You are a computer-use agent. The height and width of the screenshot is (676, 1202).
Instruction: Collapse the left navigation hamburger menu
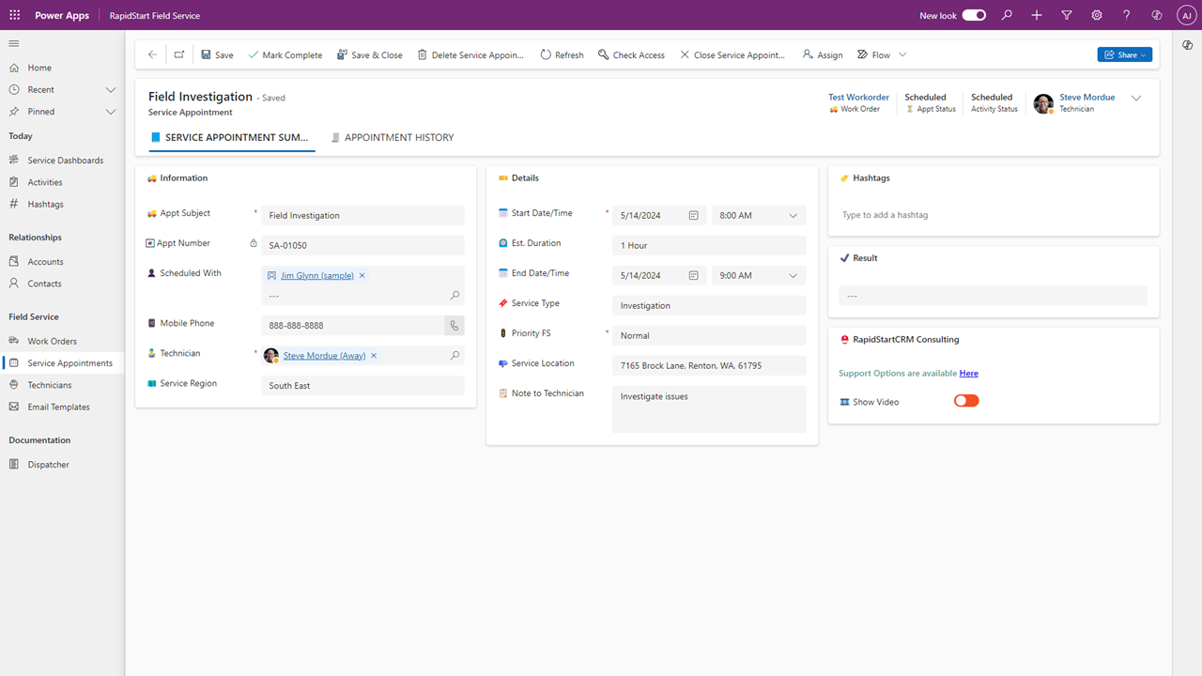[14, 43]
